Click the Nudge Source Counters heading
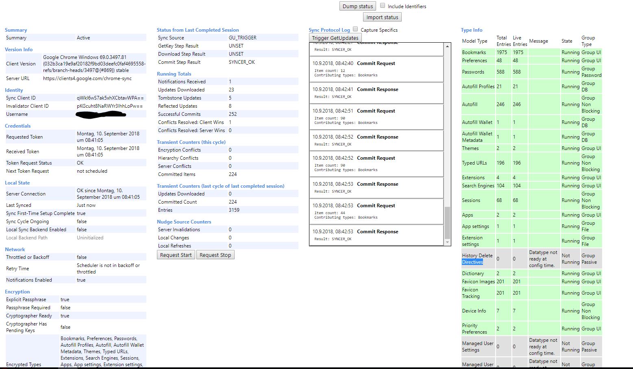 coord(184,222)
